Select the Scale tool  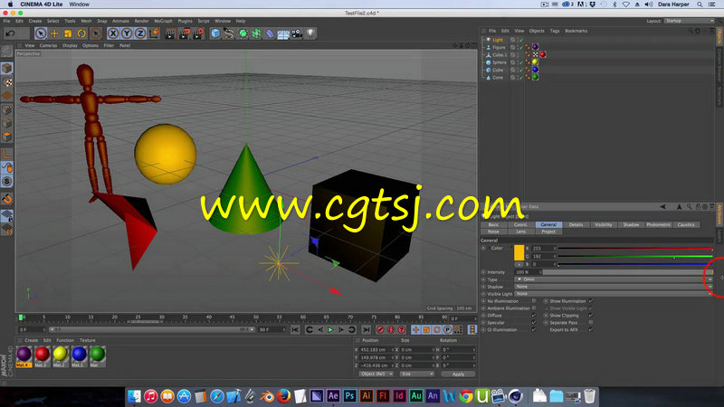[x=68, y=33]
